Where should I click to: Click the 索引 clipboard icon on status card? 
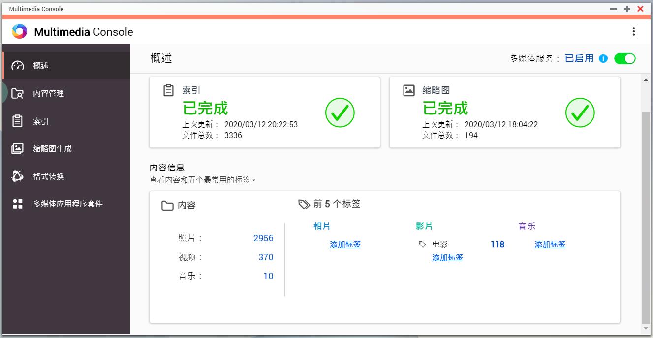pyautogui.click(x=168, y=90)
